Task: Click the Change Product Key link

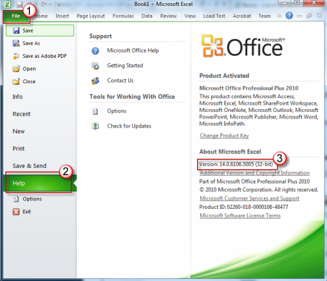Action: point(224,135)
